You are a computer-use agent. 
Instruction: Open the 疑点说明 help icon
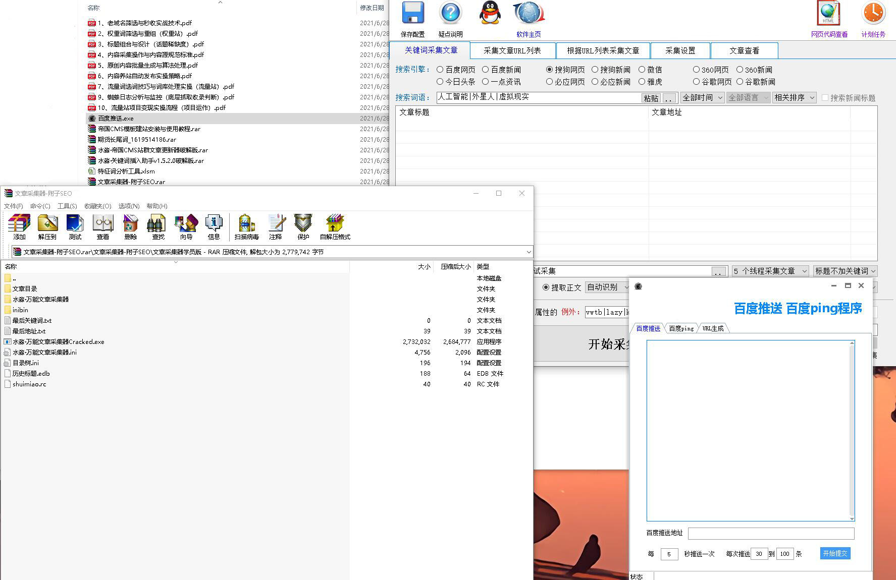(450, 14)
